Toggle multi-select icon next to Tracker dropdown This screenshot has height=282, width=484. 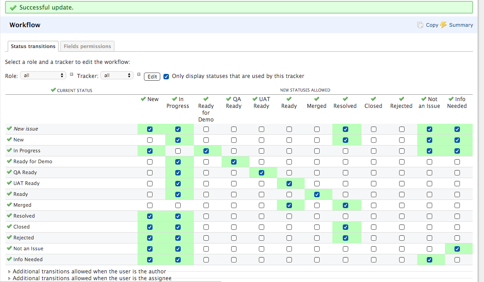138,74
